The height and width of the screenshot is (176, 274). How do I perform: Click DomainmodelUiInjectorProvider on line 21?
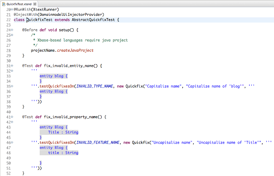[71, 14]
